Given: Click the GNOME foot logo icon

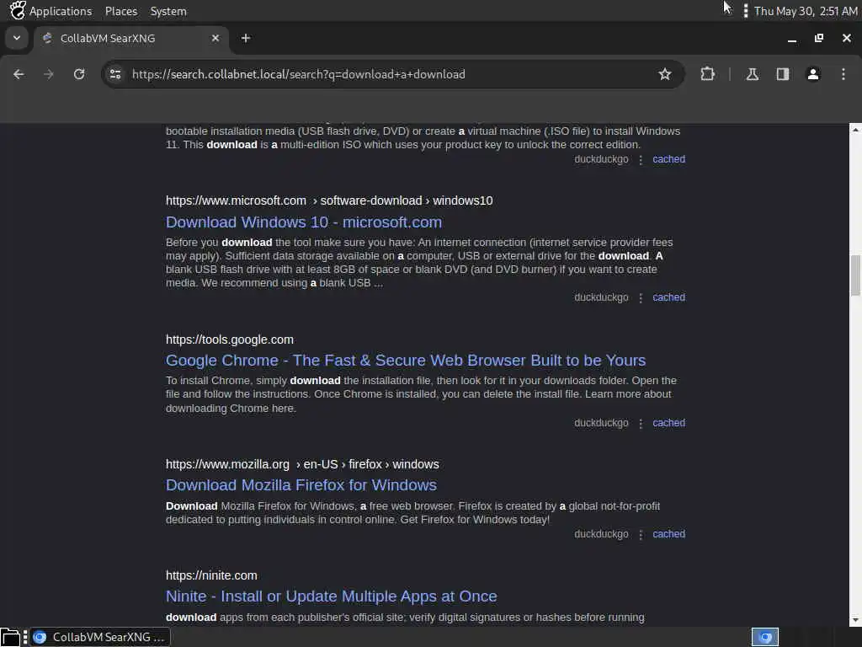Looking at the screenshot, I should pos(17,10).
